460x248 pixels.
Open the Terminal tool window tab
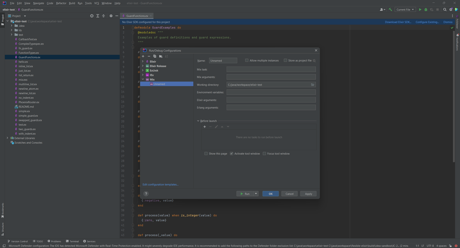tap(72, 241)
